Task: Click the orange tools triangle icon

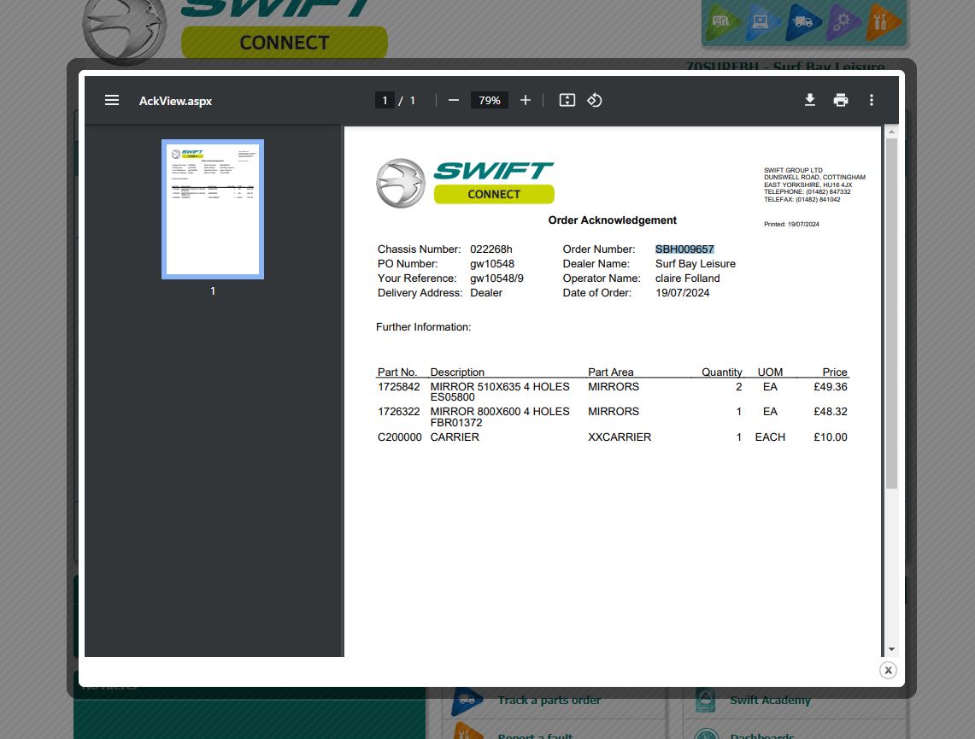Action: coord(883,23)
